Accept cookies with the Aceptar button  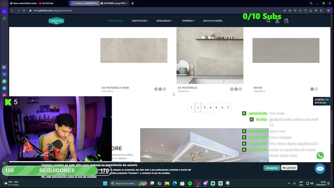pos(272,168)
